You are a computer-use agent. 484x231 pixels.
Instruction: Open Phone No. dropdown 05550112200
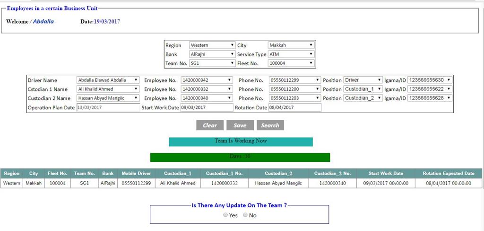coord(295,89)
